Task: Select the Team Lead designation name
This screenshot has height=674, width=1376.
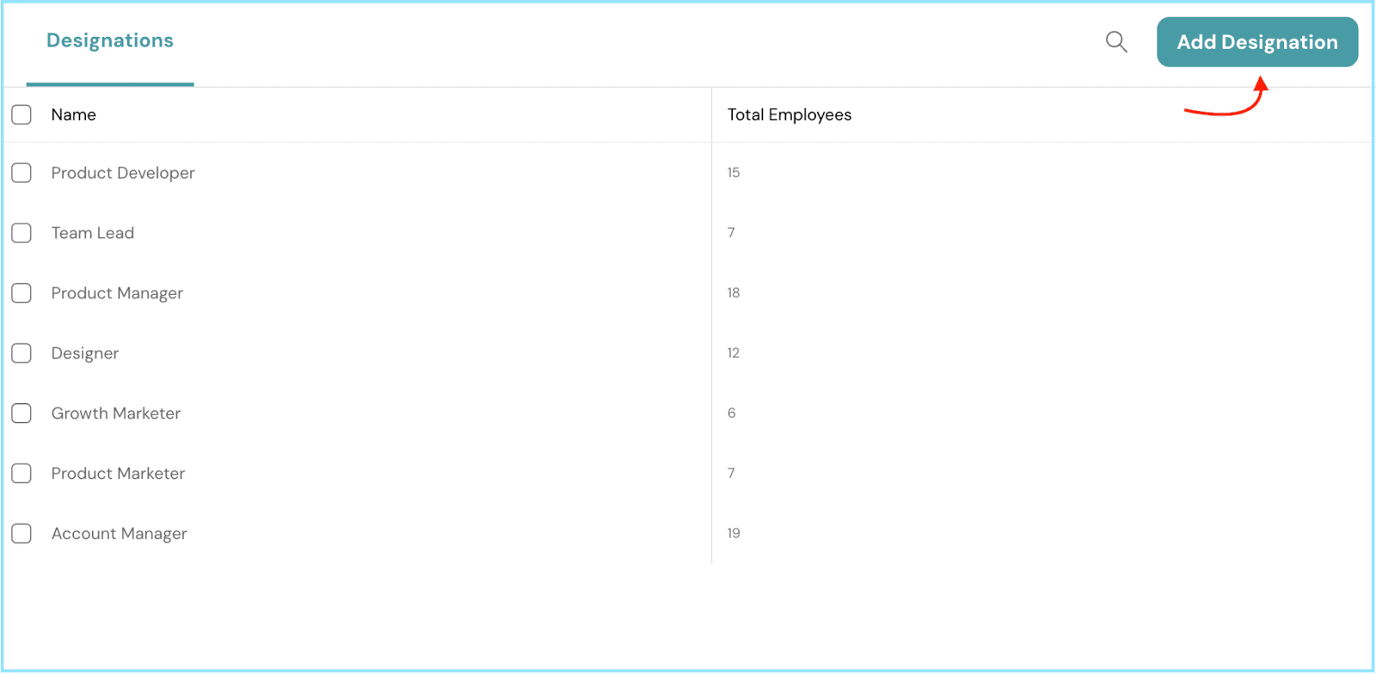Action: (x=93, y=233)
